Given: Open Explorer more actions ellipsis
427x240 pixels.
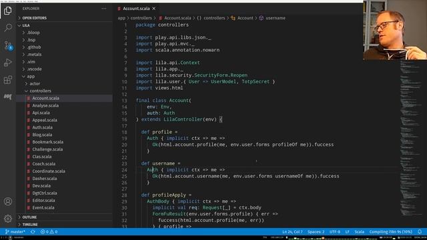Looking at the screenshot, I should coord(104,9).
